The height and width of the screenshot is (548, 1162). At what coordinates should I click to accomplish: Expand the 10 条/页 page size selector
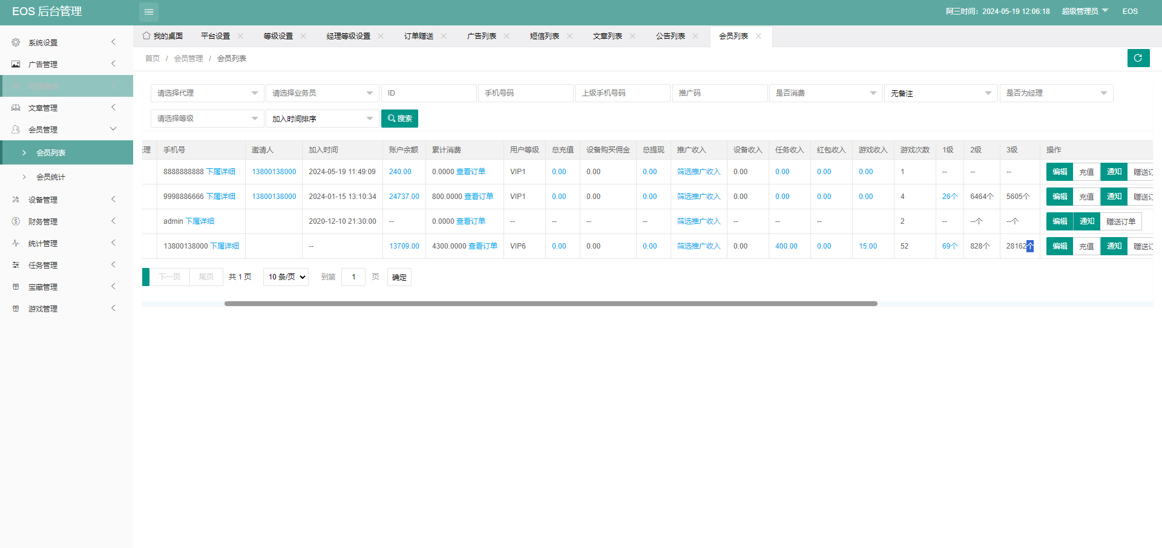pos(286,277)
